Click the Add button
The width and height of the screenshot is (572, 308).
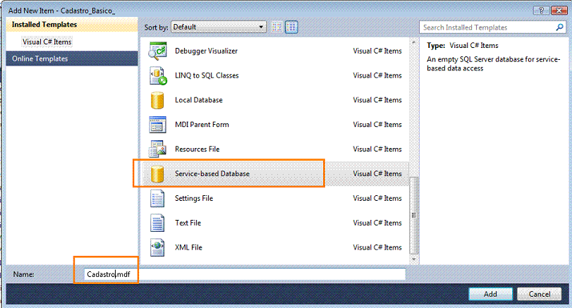[490, 294]
